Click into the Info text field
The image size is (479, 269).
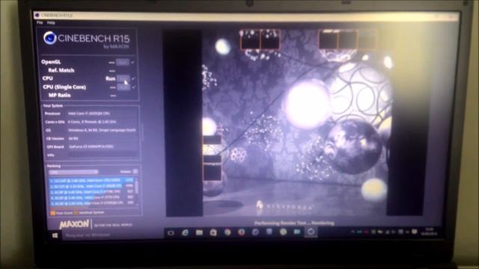(103, 155)
